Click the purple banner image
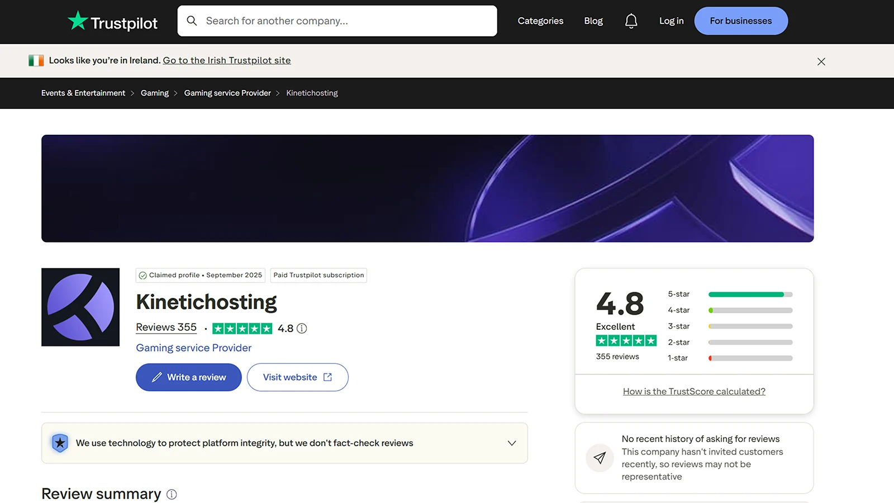Image resolution: width=894 pixels, height=503 pixels. pyautogui.click(x=427, y=188)
